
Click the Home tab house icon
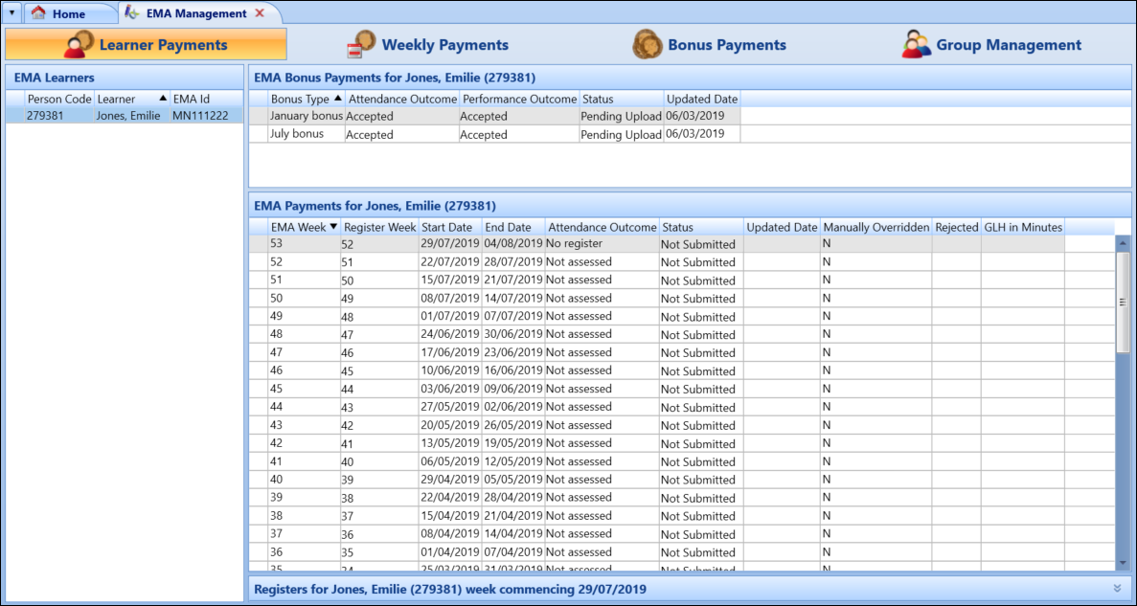coord(38,13)
